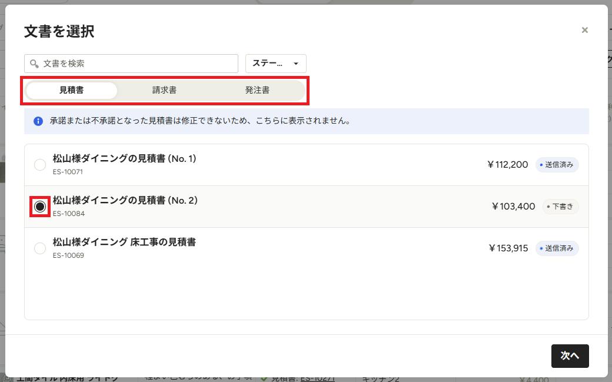This screenshot has height=382, width=612.
Task: Click the 松山様ダイニングの見積書 (No. 2) title
Action: 125,200
